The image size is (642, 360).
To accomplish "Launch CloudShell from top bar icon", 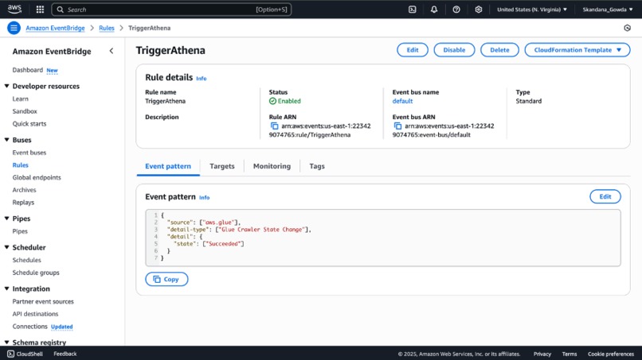I will 413,10.
